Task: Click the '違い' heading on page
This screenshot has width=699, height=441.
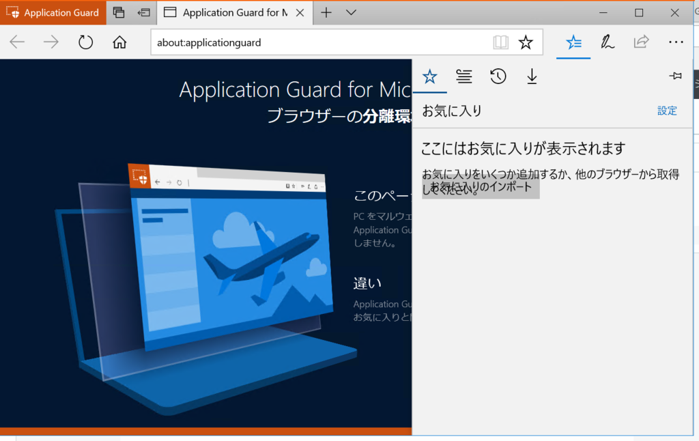Action: coord(367,283)
